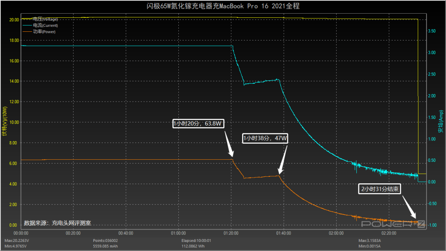Click the 00:20:00 time axis tick
This screenshot has width=446, height=251.
coord(73,233)
